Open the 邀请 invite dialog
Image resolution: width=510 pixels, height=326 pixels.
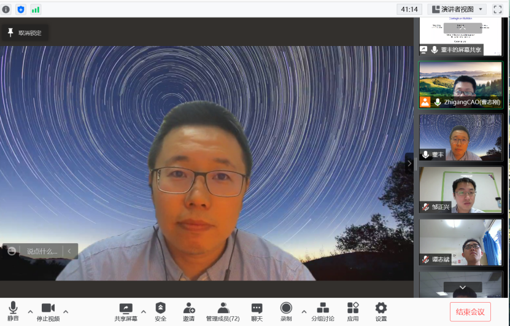point(188,311)
